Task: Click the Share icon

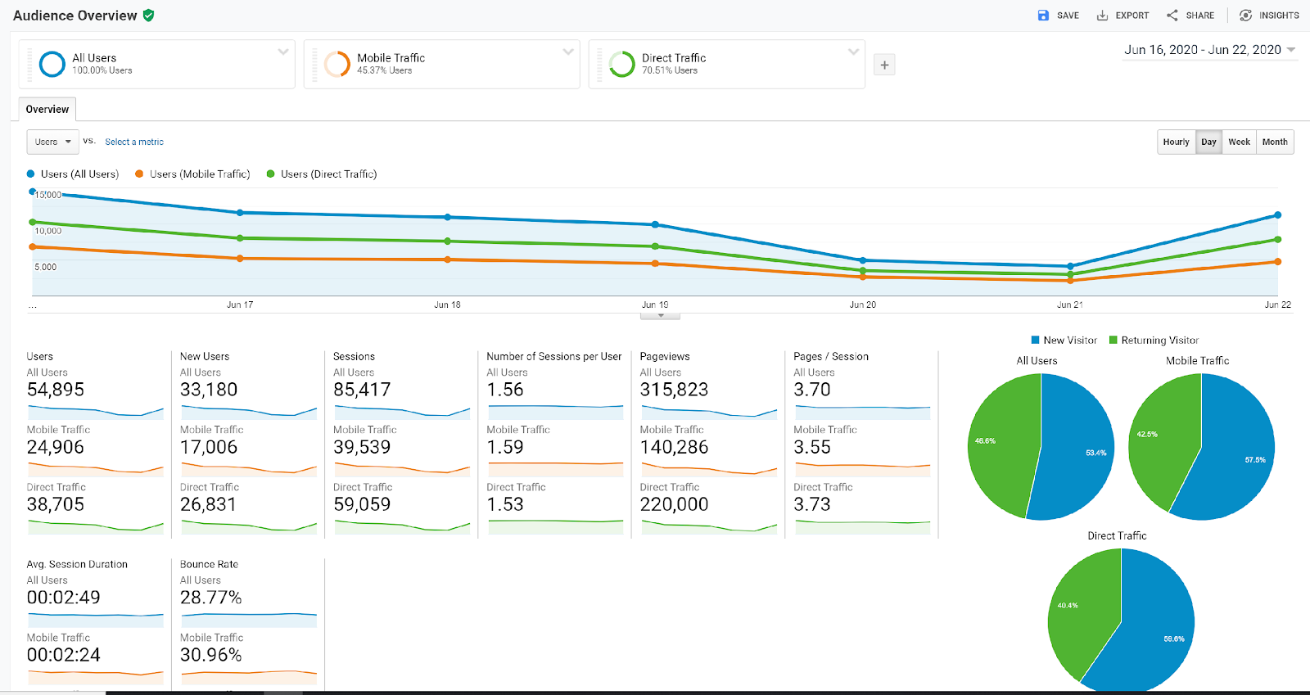Action: (x=1172, y=16)
